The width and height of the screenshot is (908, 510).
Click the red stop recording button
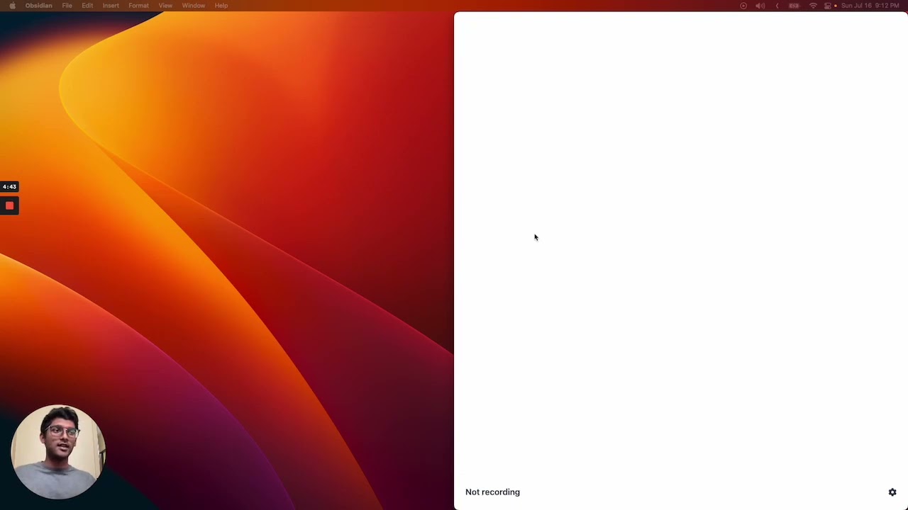tap(9, 205)
